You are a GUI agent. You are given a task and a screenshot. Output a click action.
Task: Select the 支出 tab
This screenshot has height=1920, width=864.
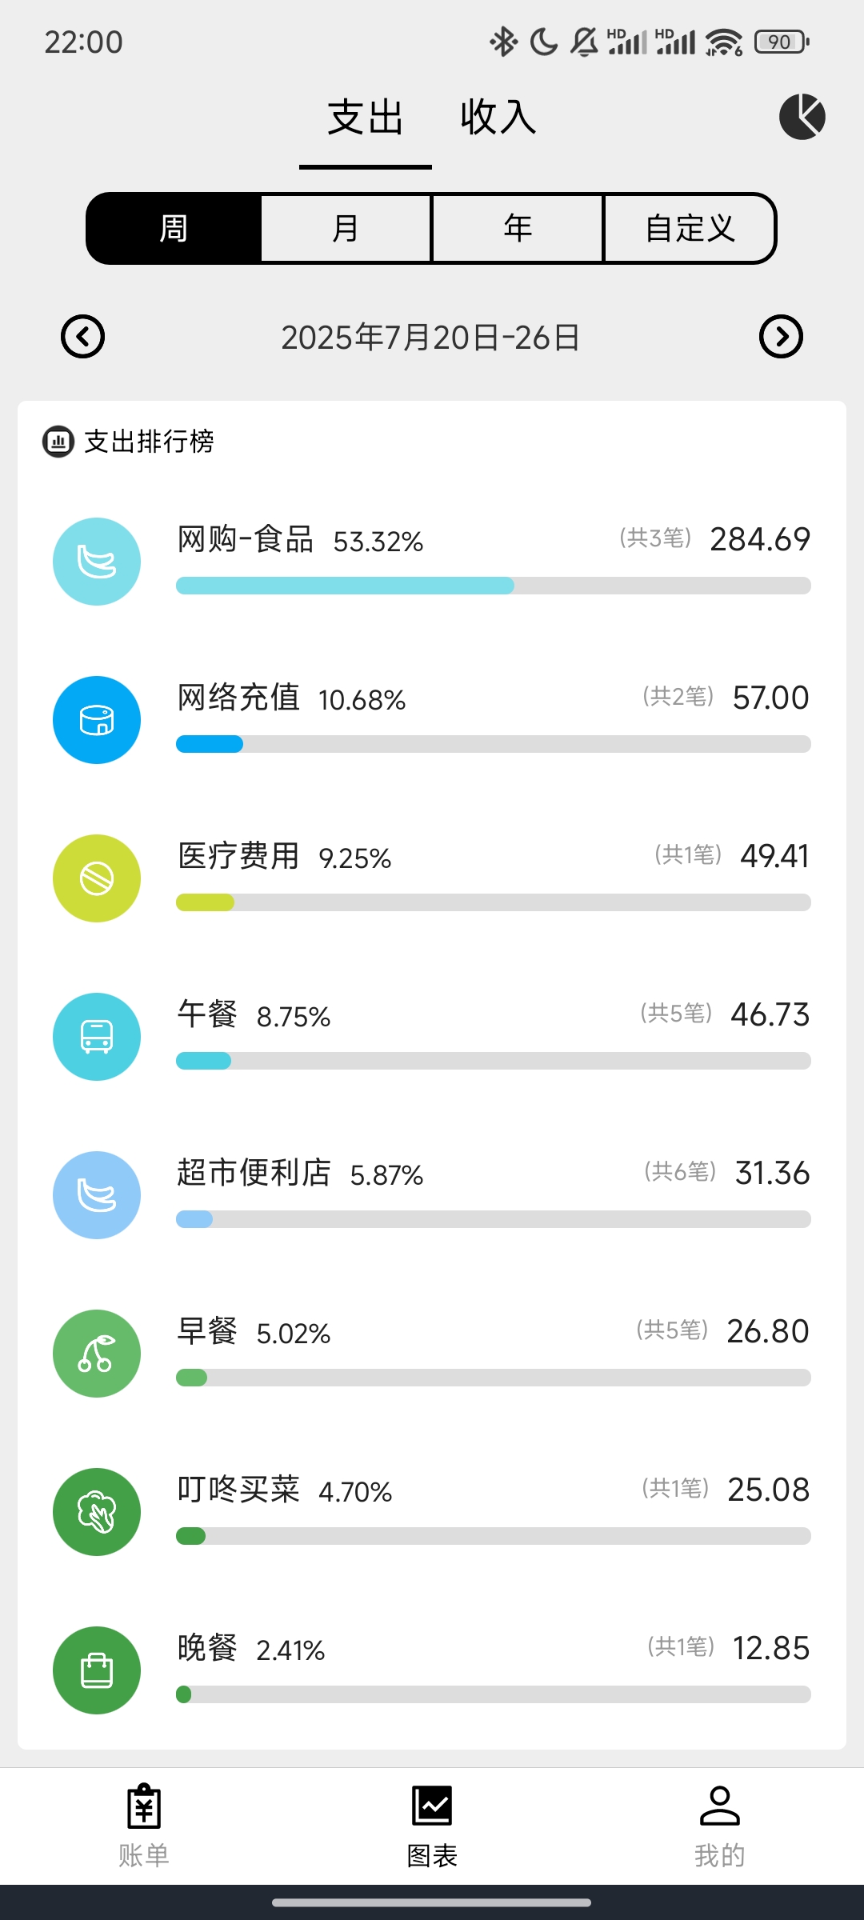366,118
